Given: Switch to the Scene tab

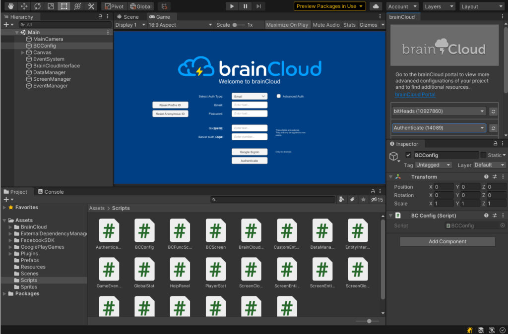Looking at the screenshot, I should point(128,17).
